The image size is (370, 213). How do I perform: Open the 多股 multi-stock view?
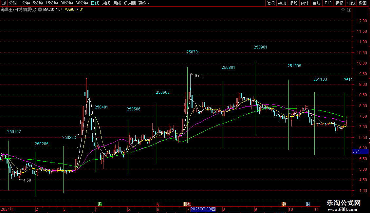click(x=293, y=3)
